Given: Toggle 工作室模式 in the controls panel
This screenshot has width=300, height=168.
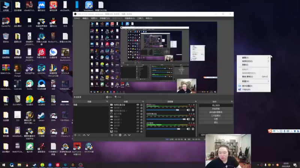Looking at the screenshot, I should click(216, 116).
